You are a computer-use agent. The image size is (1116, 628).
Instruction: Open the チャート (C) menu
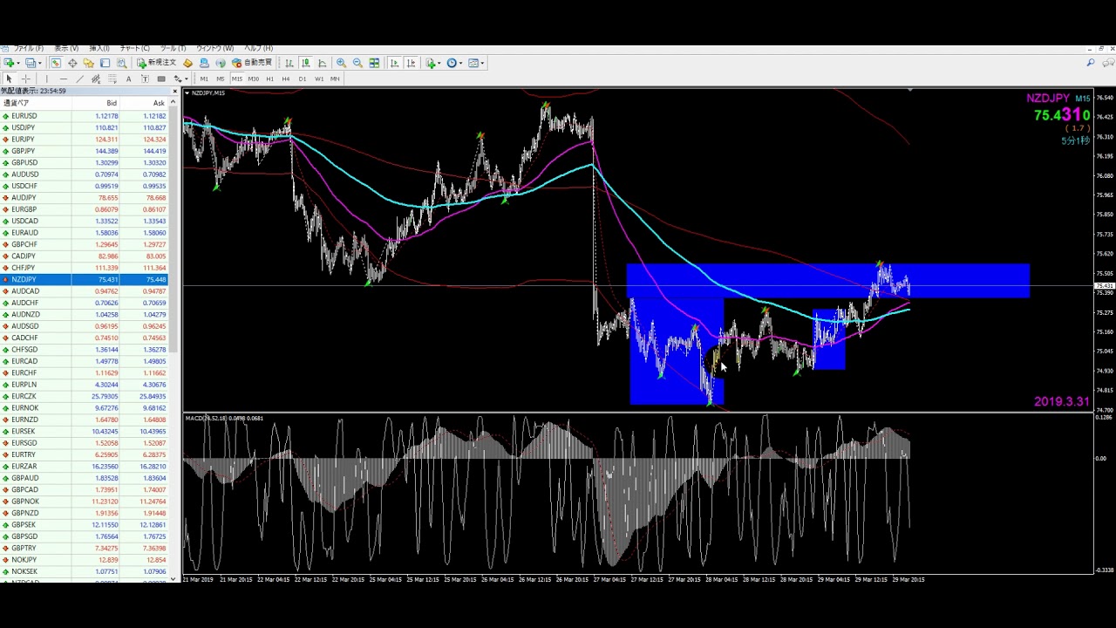[134, 48]
